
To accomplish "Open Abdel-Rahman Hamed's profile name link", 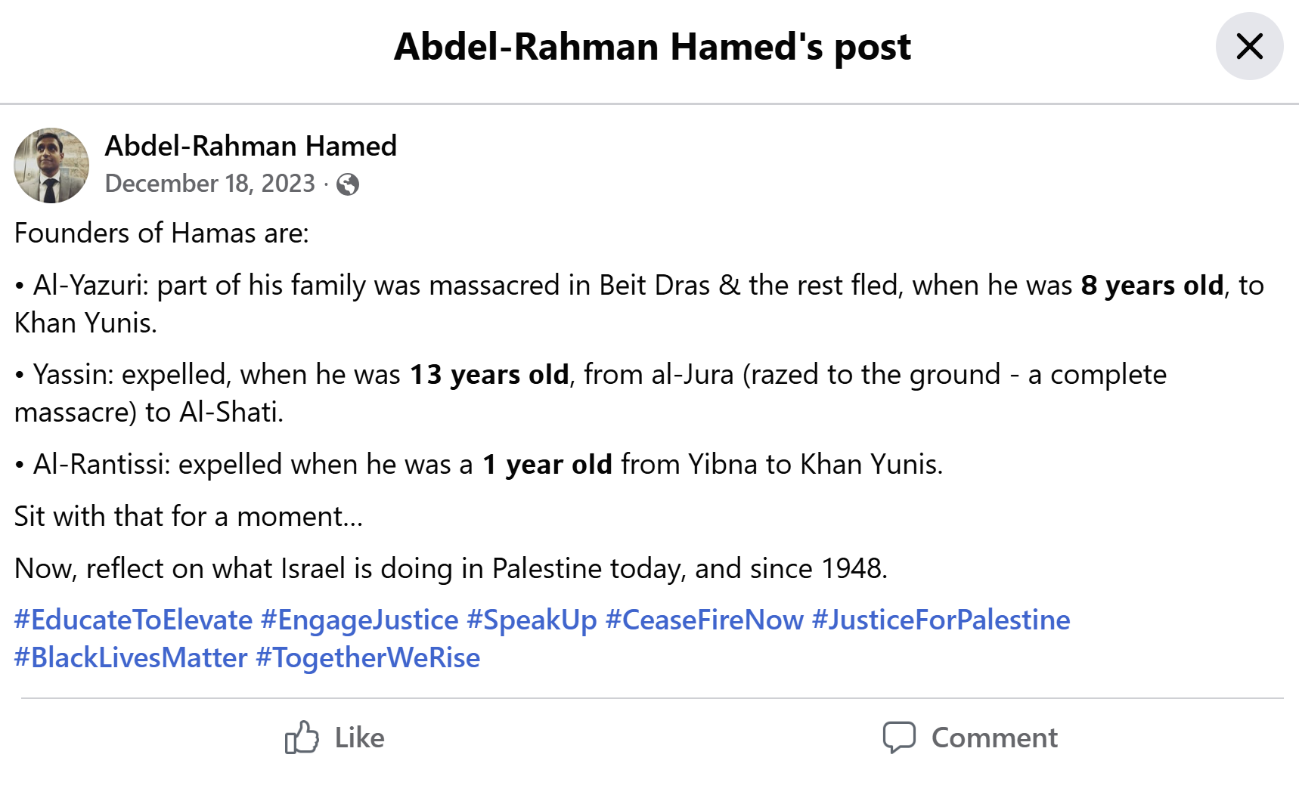I will pyautogui.click(x=250, y=146).
